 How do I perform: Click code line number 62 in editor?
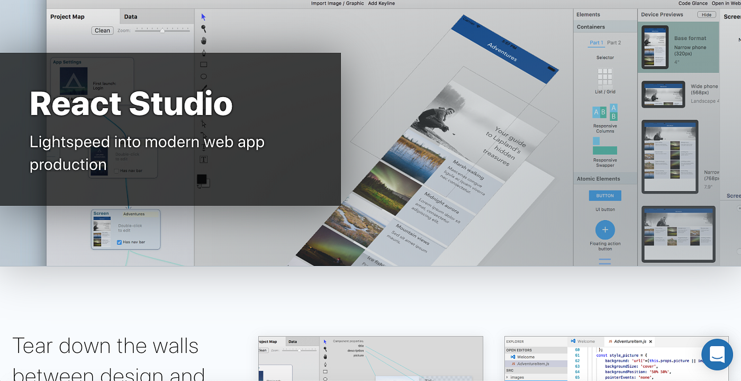pos(576,360)
